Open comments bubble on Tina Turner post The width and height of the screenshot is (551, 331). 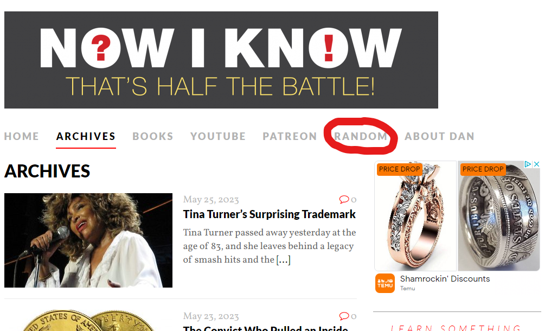(348, 200)
